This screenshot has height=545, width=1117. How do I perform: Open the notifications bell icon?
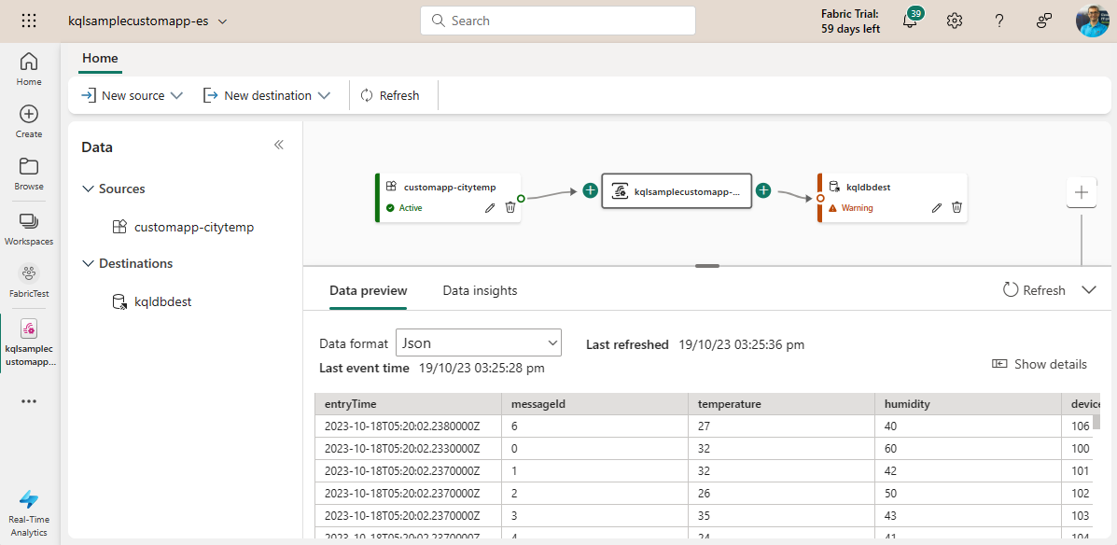click(x=910, y=21)
